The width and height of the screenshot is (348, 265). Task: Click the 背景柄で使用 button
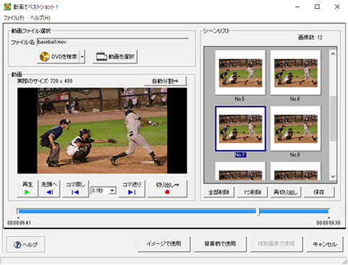(x=220, y=243)
